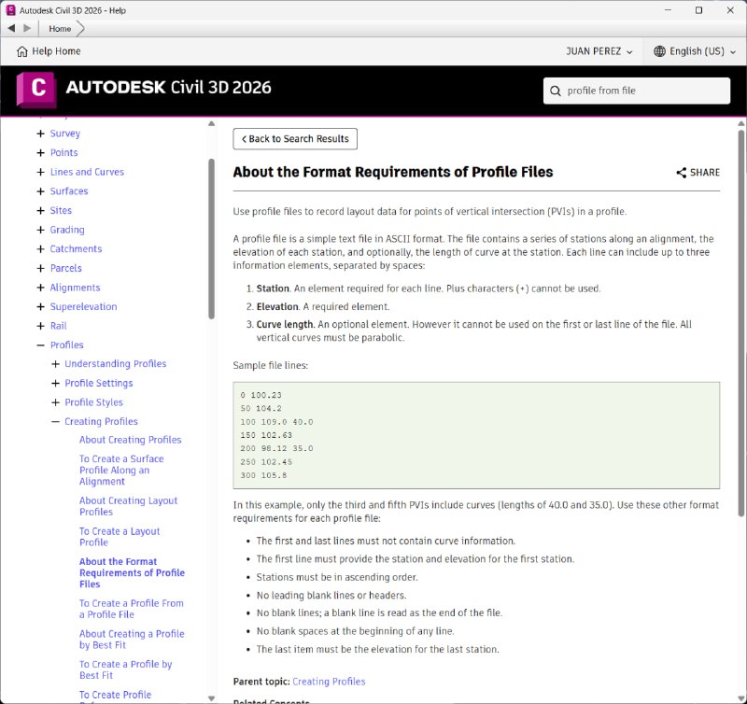
Task: Open the Survey topic link
Action: click(x=65, y=134)
